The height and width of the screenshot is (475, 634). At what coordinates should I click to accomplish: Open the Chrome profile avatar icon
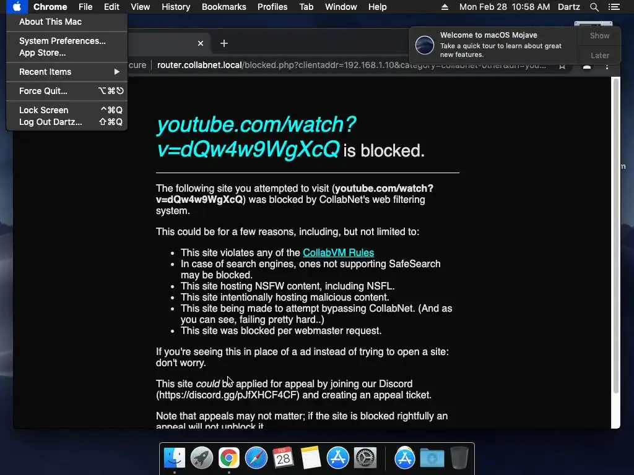[x=587, y=67]
